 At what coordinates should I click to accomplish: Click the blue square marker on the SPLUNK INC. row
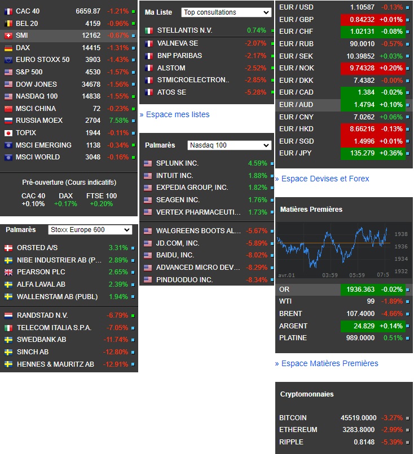(x=272, y=164)
